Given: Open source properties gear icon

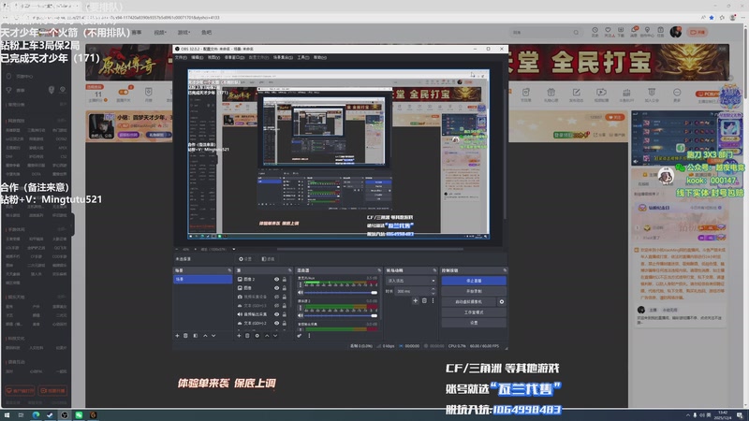Looking at the screenshot, I should coord(257,336).
